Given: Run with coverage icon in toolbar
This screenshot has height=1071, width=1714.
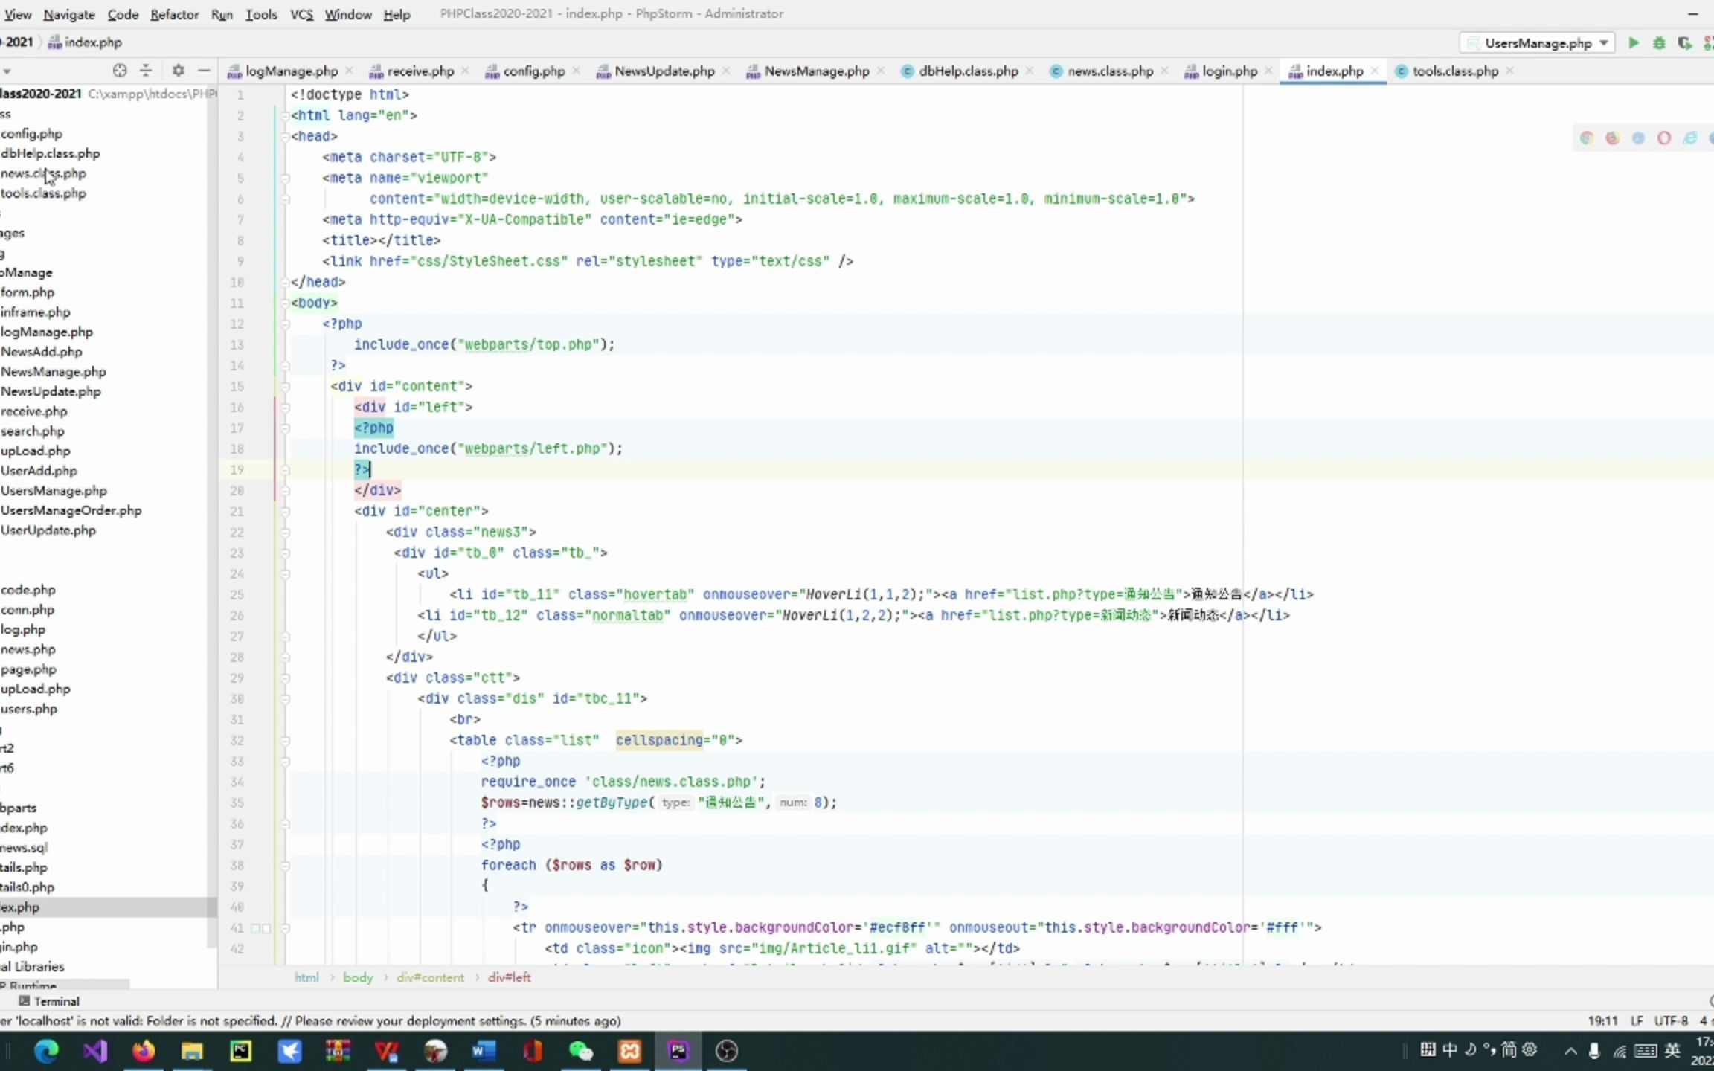Looking at the screenshot, I should point(1684,43).
